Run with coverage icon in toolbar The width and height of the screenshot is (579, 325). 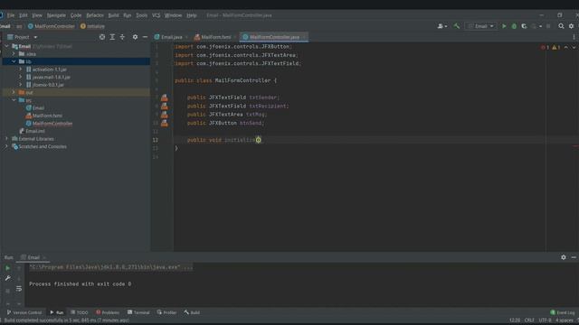(524, 26)
